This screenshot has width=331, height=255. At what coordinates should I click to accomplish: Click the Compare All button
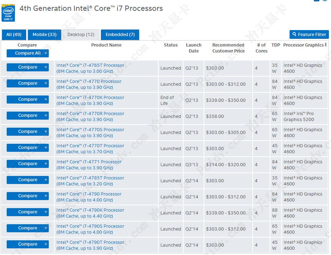tap(28, 53)
